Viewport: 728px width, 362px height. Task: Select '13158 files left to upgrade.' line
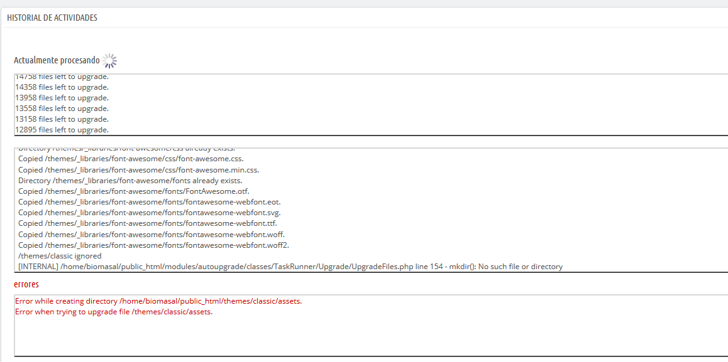click(x=62, y=119)
